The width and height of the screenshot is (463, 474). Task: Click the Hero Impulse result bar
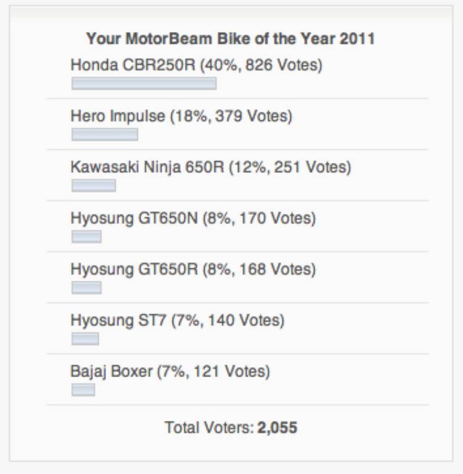(105, 135)
